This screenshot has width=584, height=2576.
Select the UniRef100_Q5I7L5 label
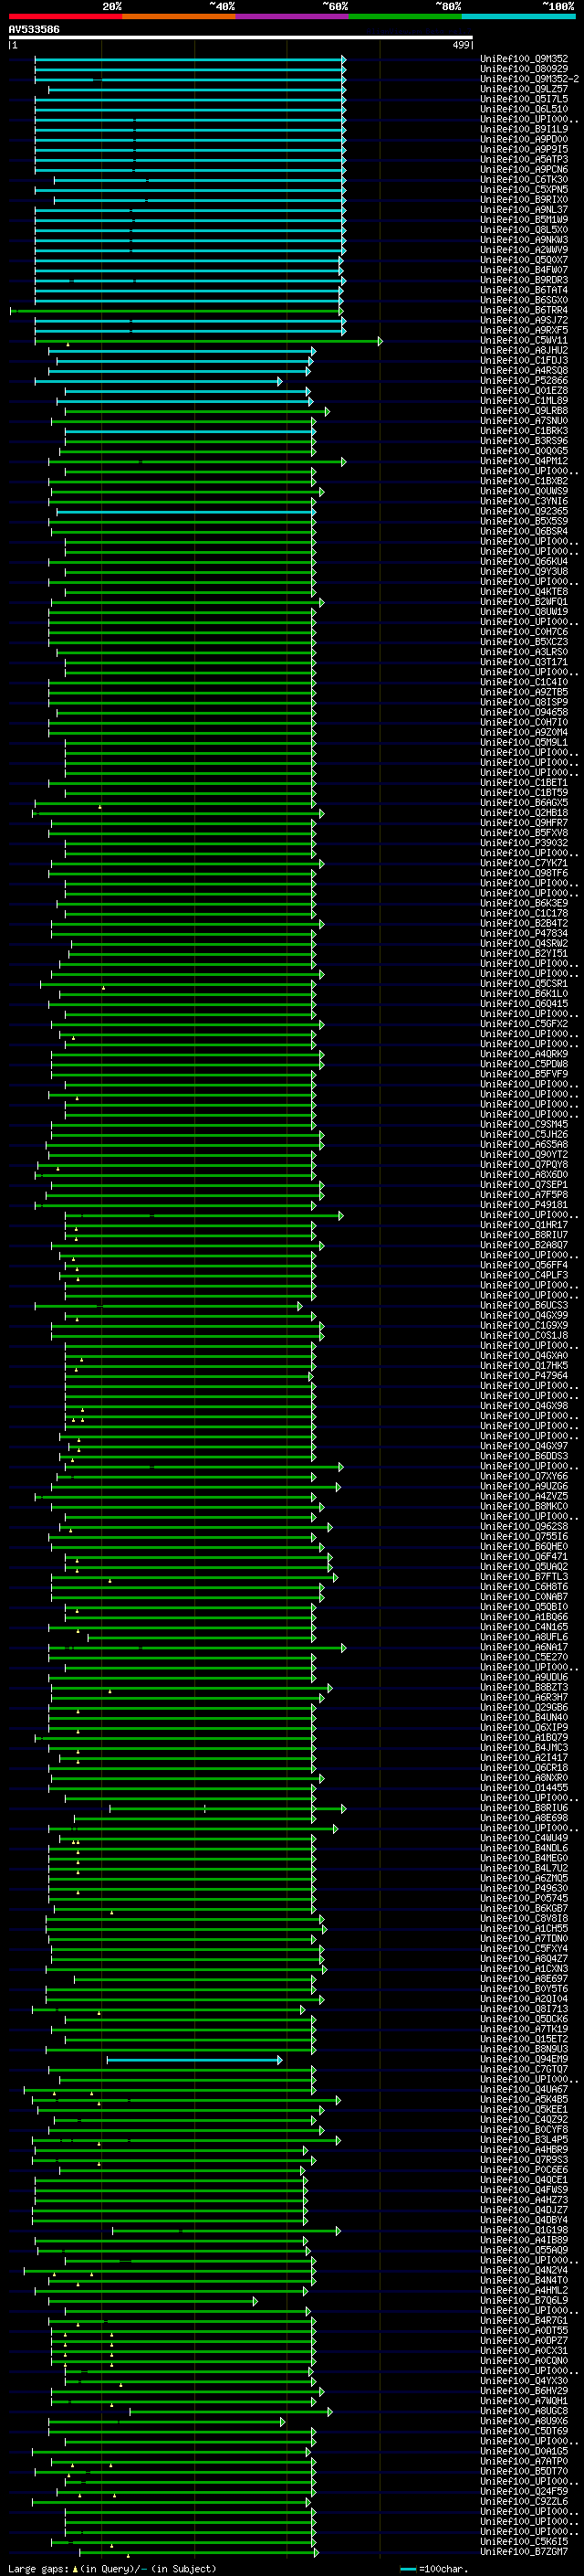524,99
